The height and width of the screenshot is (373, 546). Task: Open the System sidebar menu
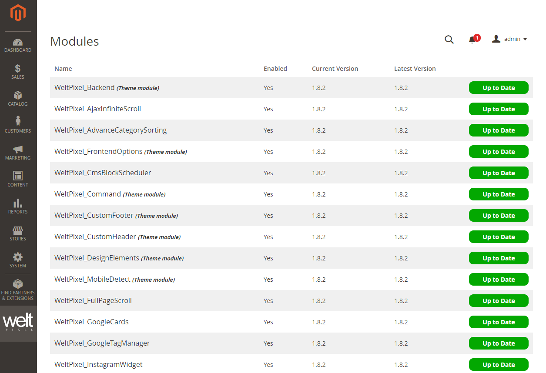coord(18,261)
